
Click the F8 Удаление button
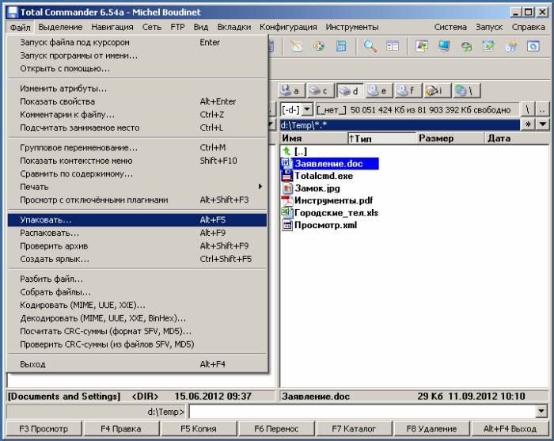point(431,429)
